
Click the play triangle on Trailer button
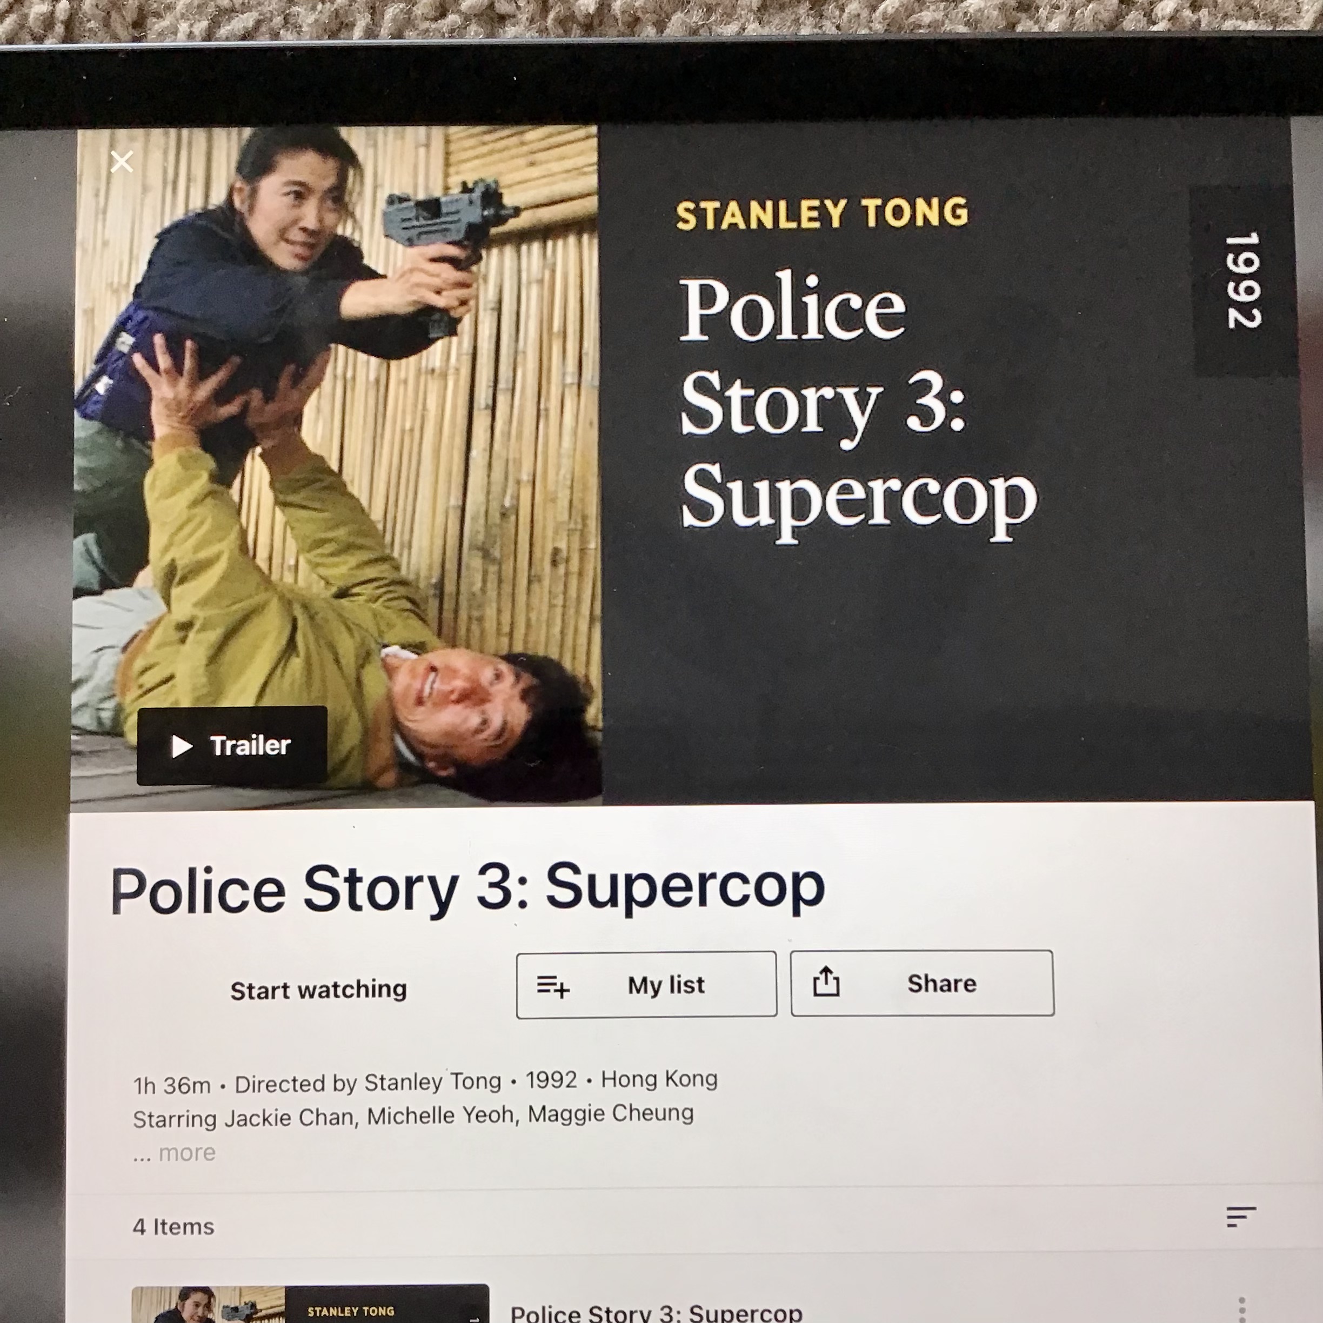pyautogui.click(x=182, y=746)
